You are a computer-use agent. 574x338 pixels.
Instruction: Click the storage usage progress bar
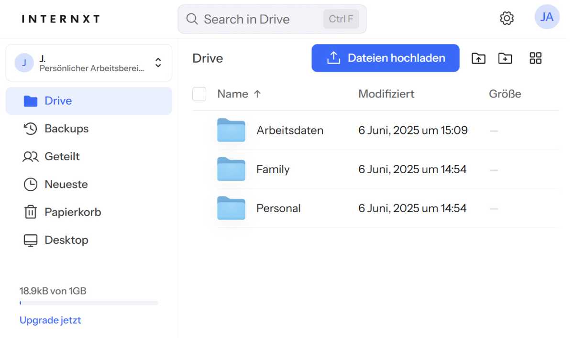pos(88,303)
